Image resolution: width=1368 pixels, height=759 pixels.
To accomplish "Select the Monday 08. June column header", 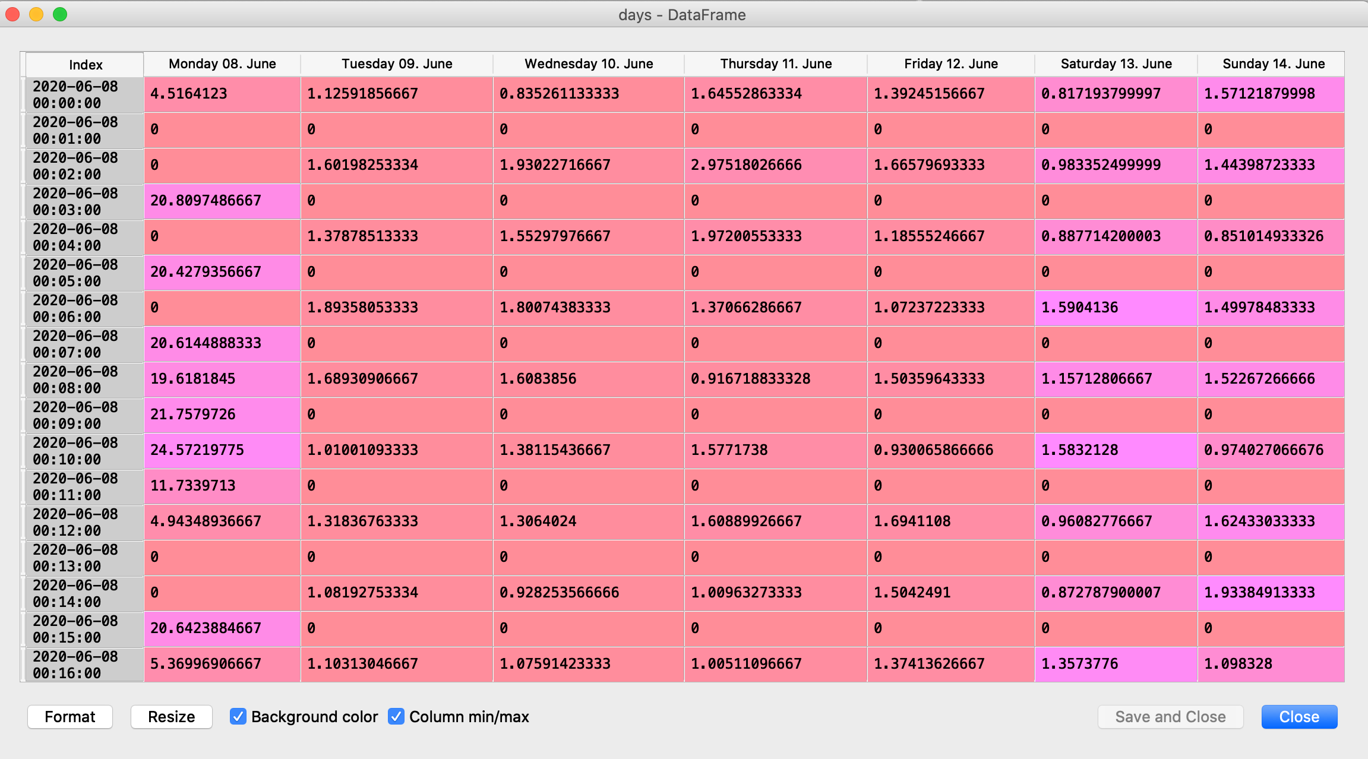I will pos(222,64).
